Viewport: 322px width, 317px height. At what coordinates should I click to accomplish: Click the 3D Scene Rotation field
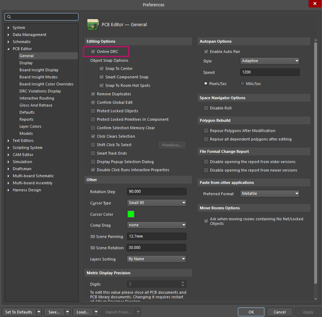pyautogui.click(x=157, y=248)
